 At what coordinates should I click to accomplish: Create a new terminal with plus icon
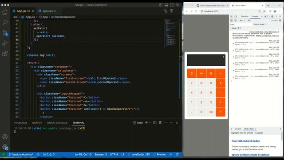(146, 123)
